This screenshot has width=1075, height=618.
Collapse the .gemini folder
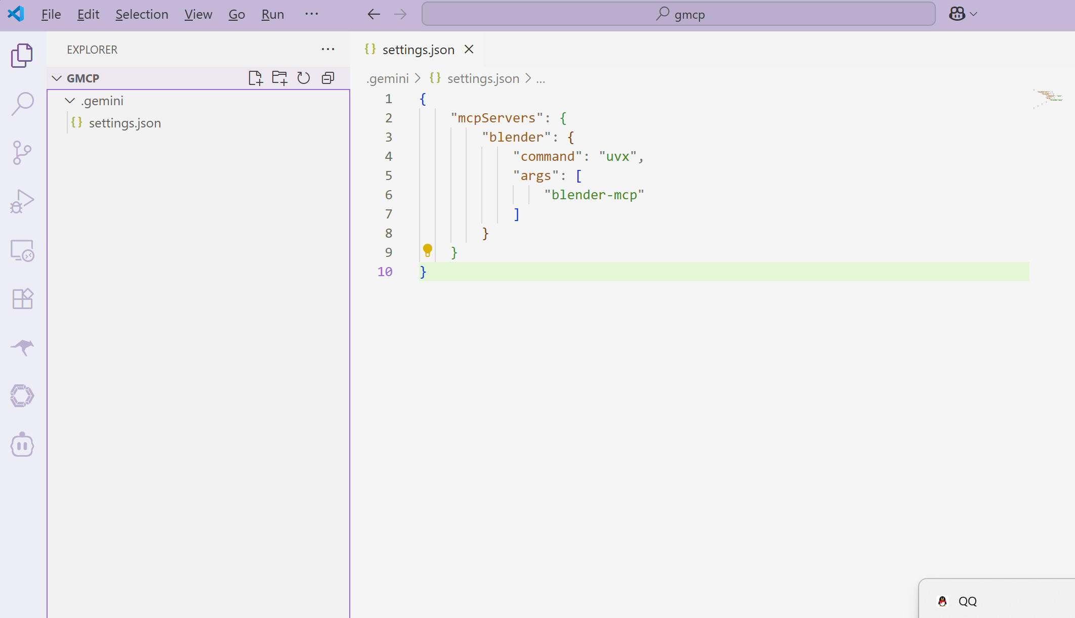[70, 101]
